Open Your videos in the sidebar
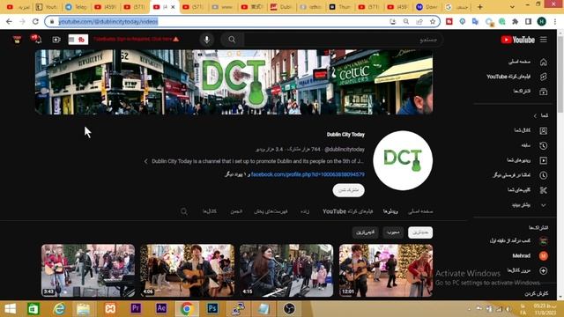564x317 pixels. [x=527, y=160]
